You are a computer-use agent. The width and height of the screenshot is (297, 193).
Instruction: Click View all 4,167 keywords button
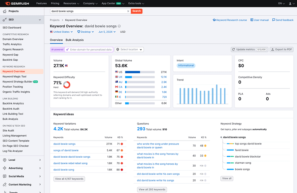[69, 179]
